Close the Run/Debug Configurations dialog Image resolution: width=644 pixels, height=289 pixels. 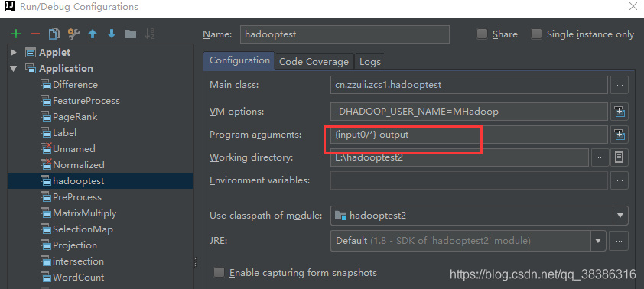click(x=633, y=7)
